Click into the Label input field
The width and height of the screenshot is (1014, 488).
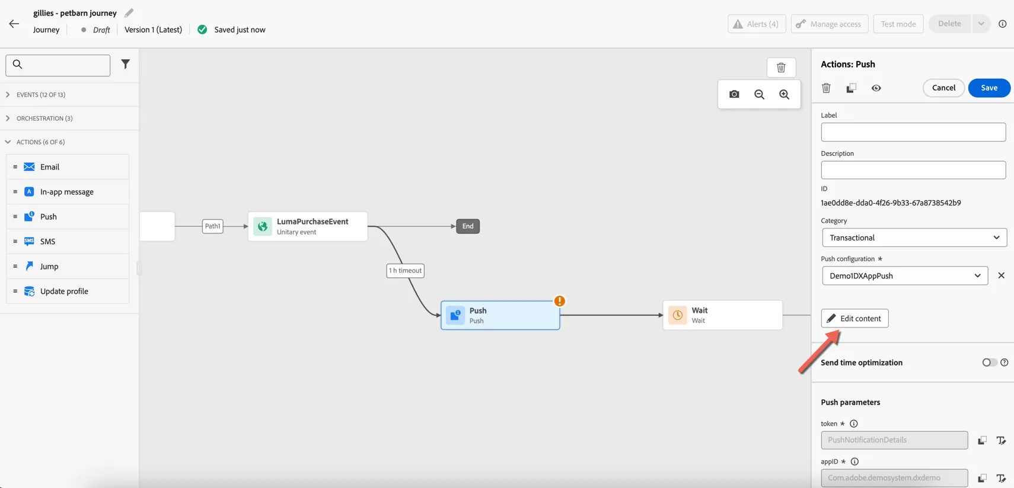pyautogui.click(x=913, y=132)
